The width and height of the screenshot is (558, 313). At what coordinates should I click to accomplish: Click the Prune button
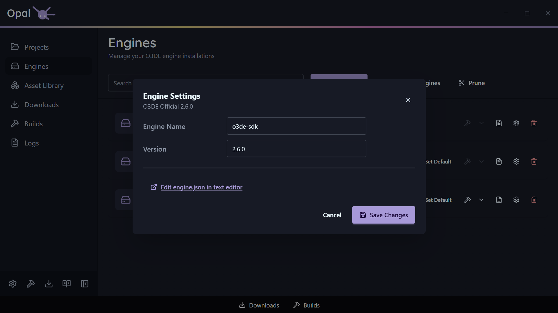pyautogui.click(x=472, y=83)
